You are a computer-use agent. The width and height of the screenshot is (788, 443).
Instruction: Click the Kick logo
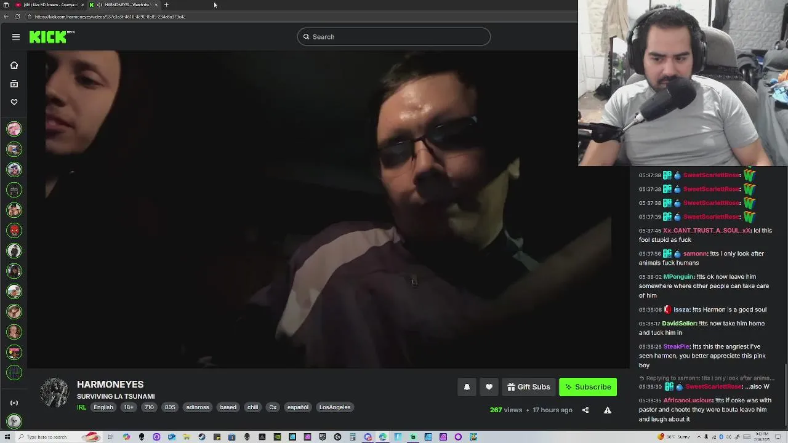52,37
